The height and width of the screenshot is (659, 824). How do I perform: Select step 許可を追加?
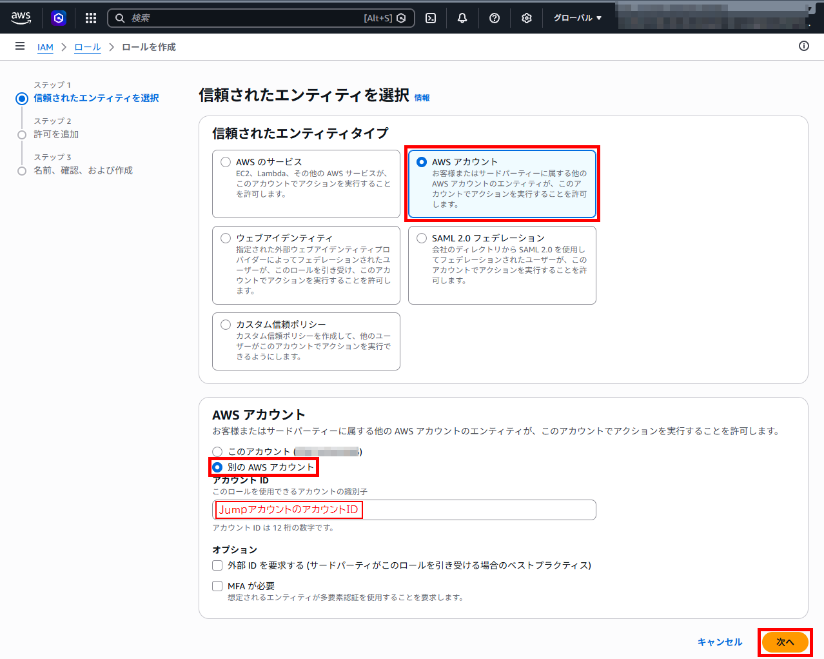click(56, 134)
